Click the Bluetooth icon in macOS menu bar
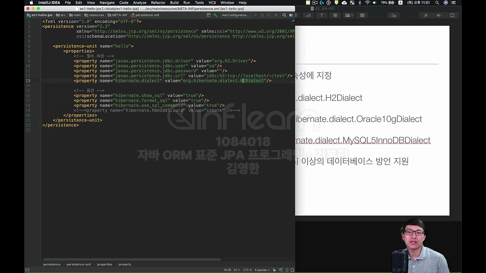This screenshot has height=273, width=486. [x=360, y=3]
